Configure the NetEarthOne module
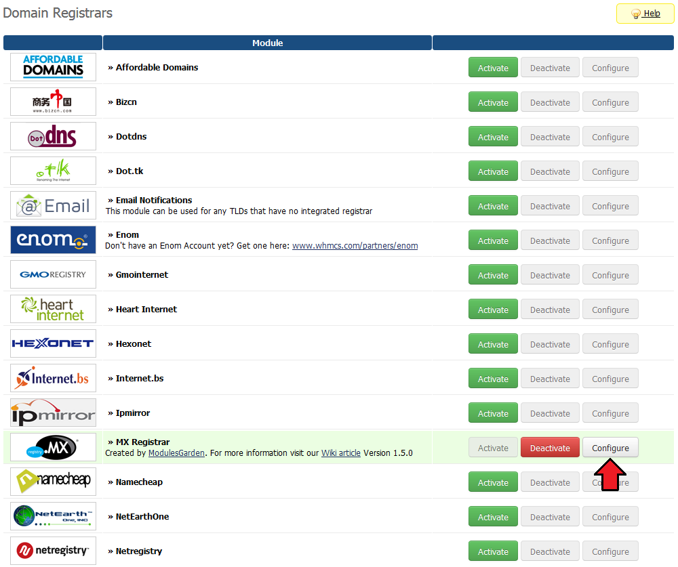 [610, 517]
